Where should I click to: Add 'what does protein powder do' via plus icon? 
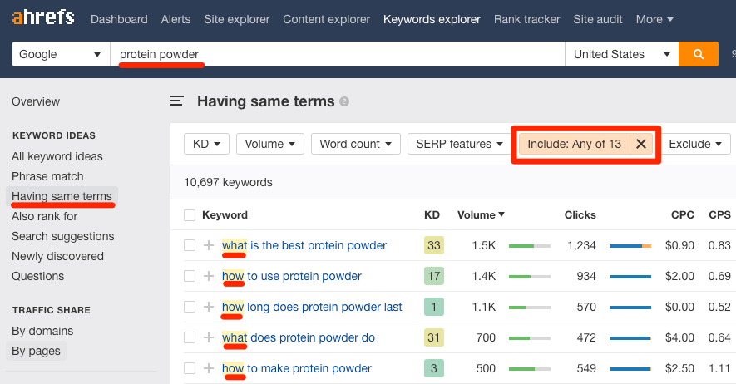pyautogui.click(x=209, y=337)
